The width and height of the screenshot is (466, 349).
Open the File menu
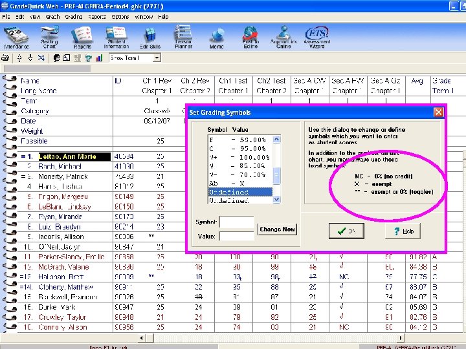(6, 17)
